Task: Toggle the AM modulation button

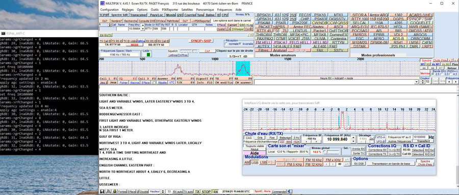Action: tap(247, 162)
